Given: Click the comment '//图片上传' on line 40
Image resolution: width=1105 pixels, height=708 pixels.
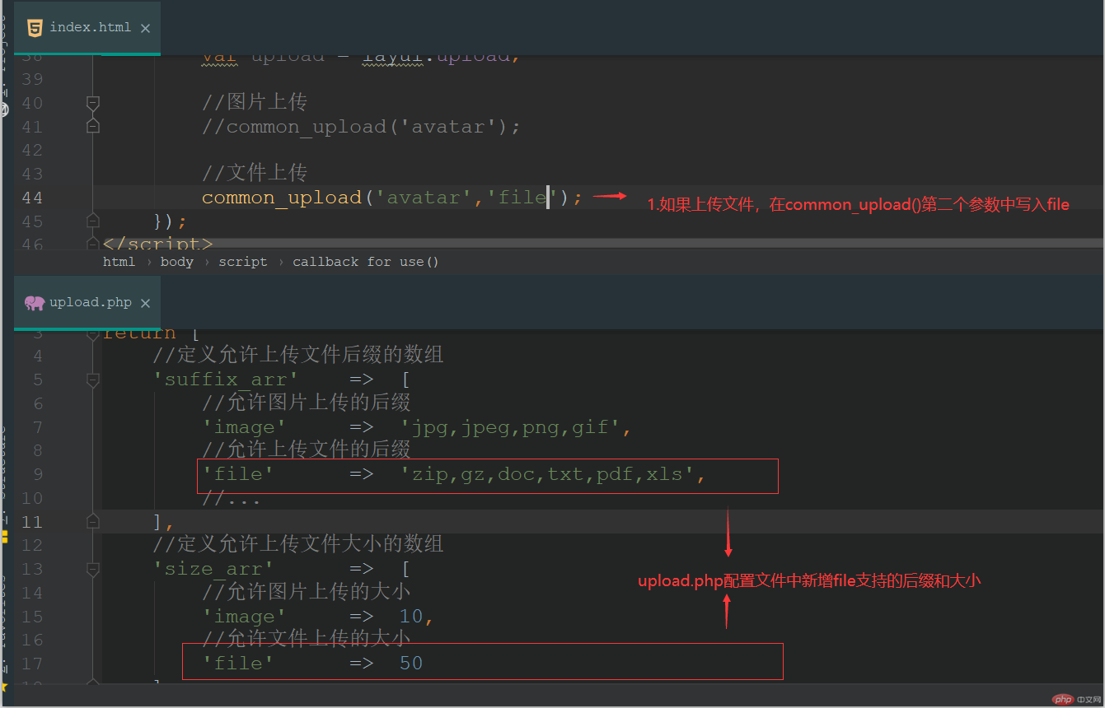Looking at the screenshot, I should [255, 102].
